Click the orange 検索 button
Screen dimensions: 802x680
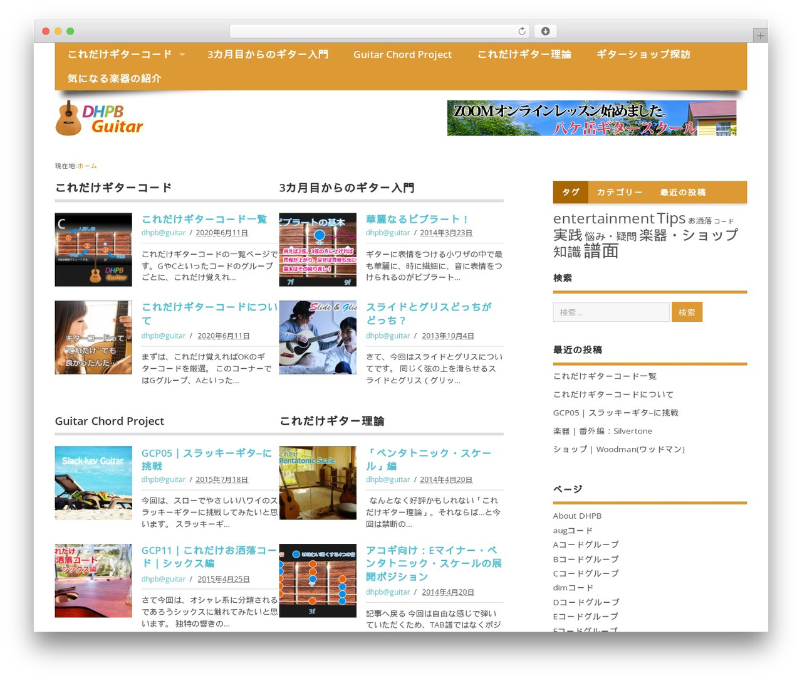[x=687, y=312]
